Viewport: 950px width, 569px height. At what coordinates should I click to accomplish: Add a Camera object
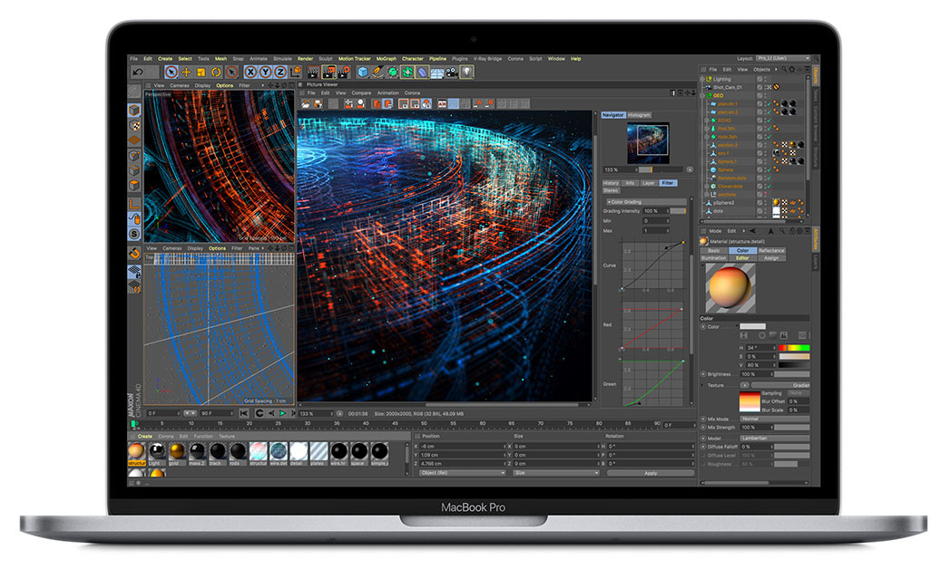coord(452,72)
